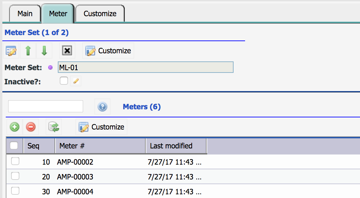
Task: Click into the Meter Set ML-01 field
Action: click(146, 67)
